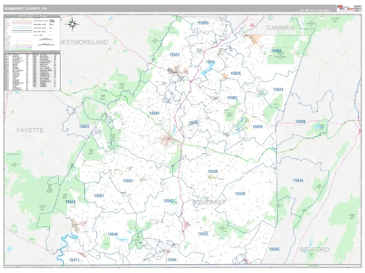Click the compass rose icon
The height and width of the screenshot is (273, 365).
click(72, 24)
